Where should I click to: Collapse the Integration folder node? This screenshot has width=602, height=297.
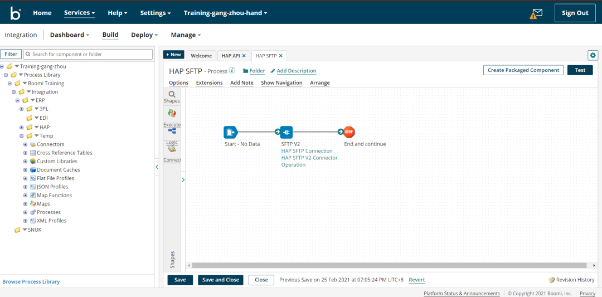tap(14, 92)
